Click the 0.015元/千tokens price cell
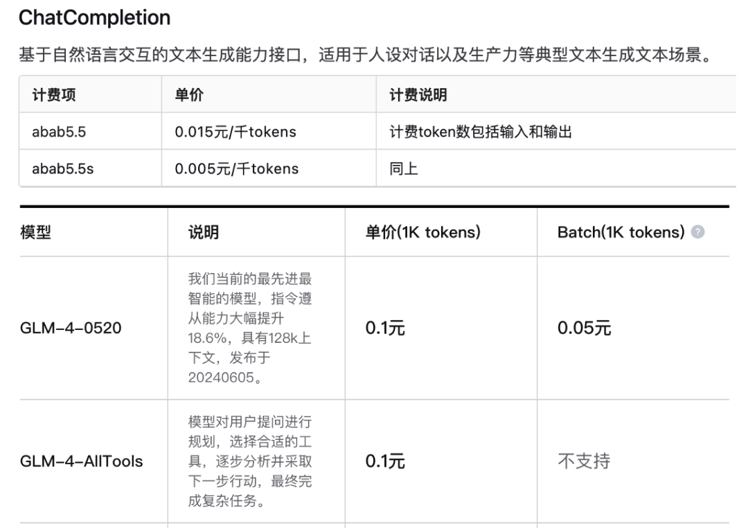Viewport: 748px width, 528px height. pyautogui.click(x=235, y=132)
